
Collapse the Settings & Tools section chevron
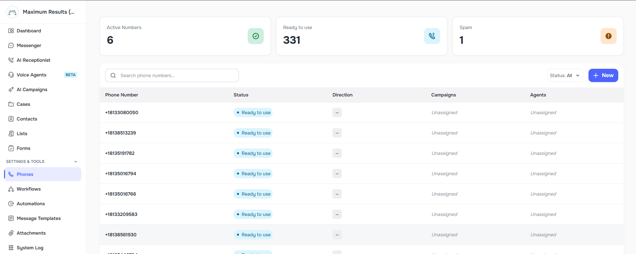(76, 162)
